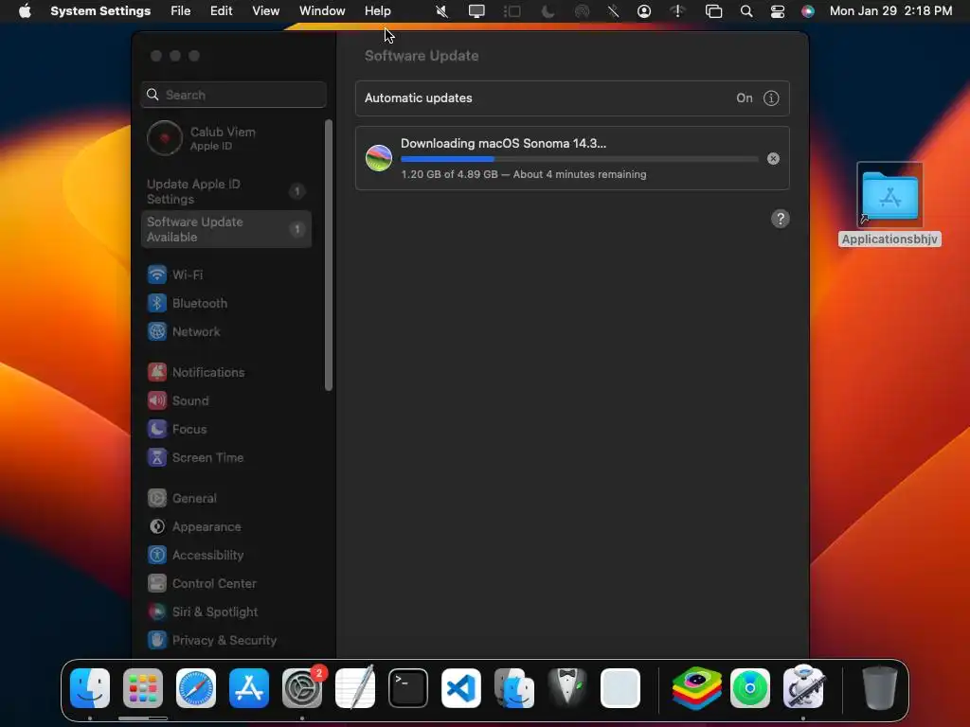Click the Automatic updates row
Image resolution: width=970 pixels, height=727 pixels.
[x=572, y=98]
